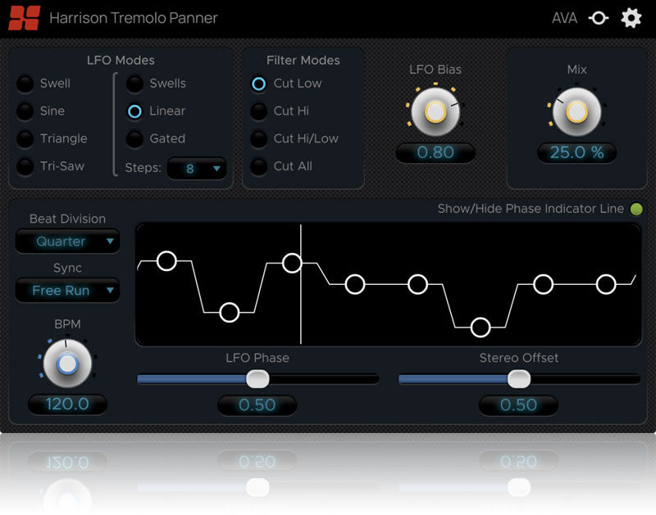Click the Mix value field 25.0 %
The height and width of the screenshot is (515, 656).
tap(577, 152)
